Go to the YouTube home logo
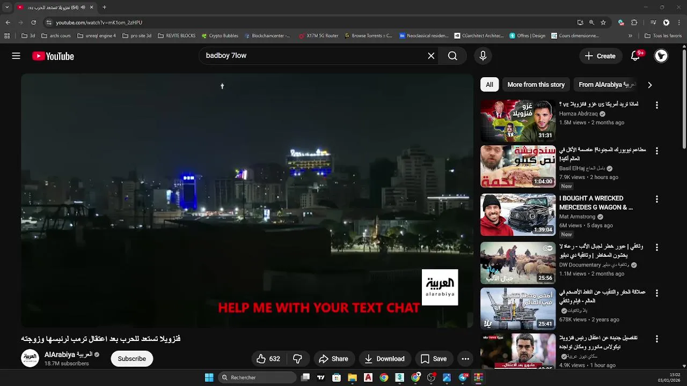This screenshot has width=687, height=386. click(x=53, y=56)
